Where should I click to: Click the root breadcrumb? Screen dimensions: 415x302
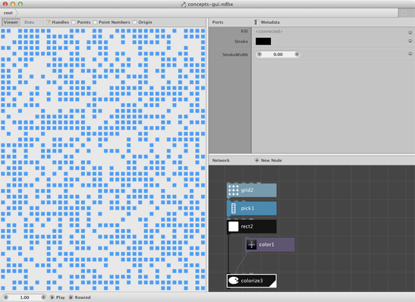(8, 13)
